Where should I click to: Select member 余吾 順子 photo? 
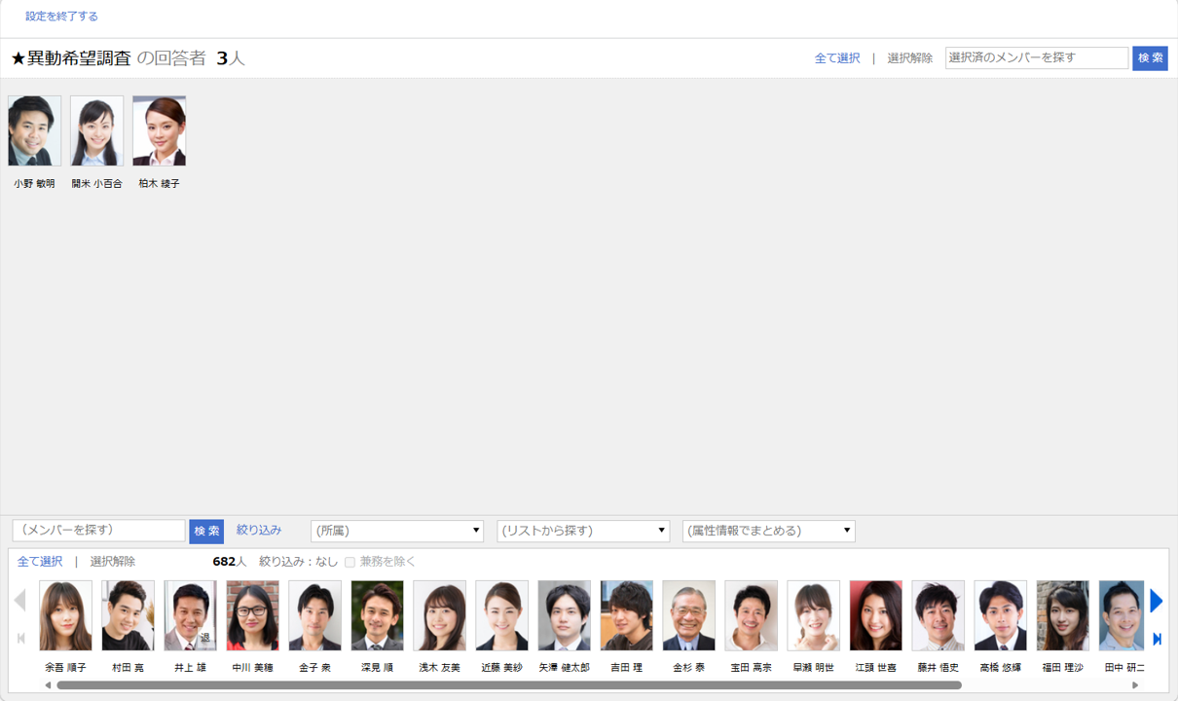(66, 615)
